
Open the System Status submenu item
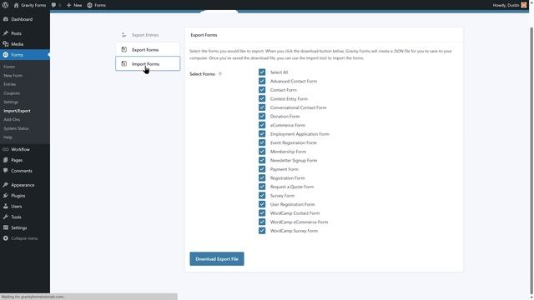pos(16,128)
